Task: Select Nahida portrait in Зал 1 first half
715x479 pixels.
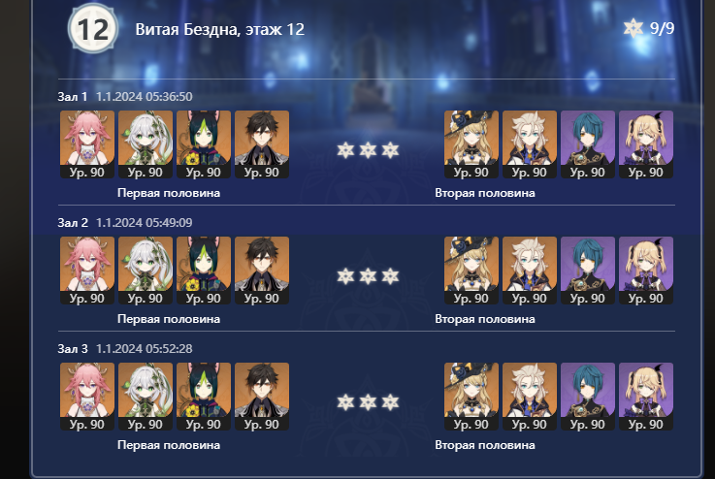Action: click(146, 144)
